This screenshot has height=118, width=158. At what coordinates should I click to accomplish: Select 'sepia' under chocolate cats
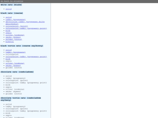click(8, 87)
